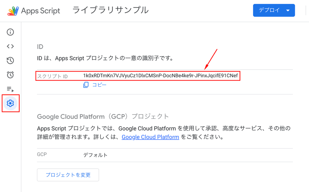Image resolution: width=309 pixels, height=192 pixels.
Task: Click the ID section heading
Action: [x=40, y=46]
